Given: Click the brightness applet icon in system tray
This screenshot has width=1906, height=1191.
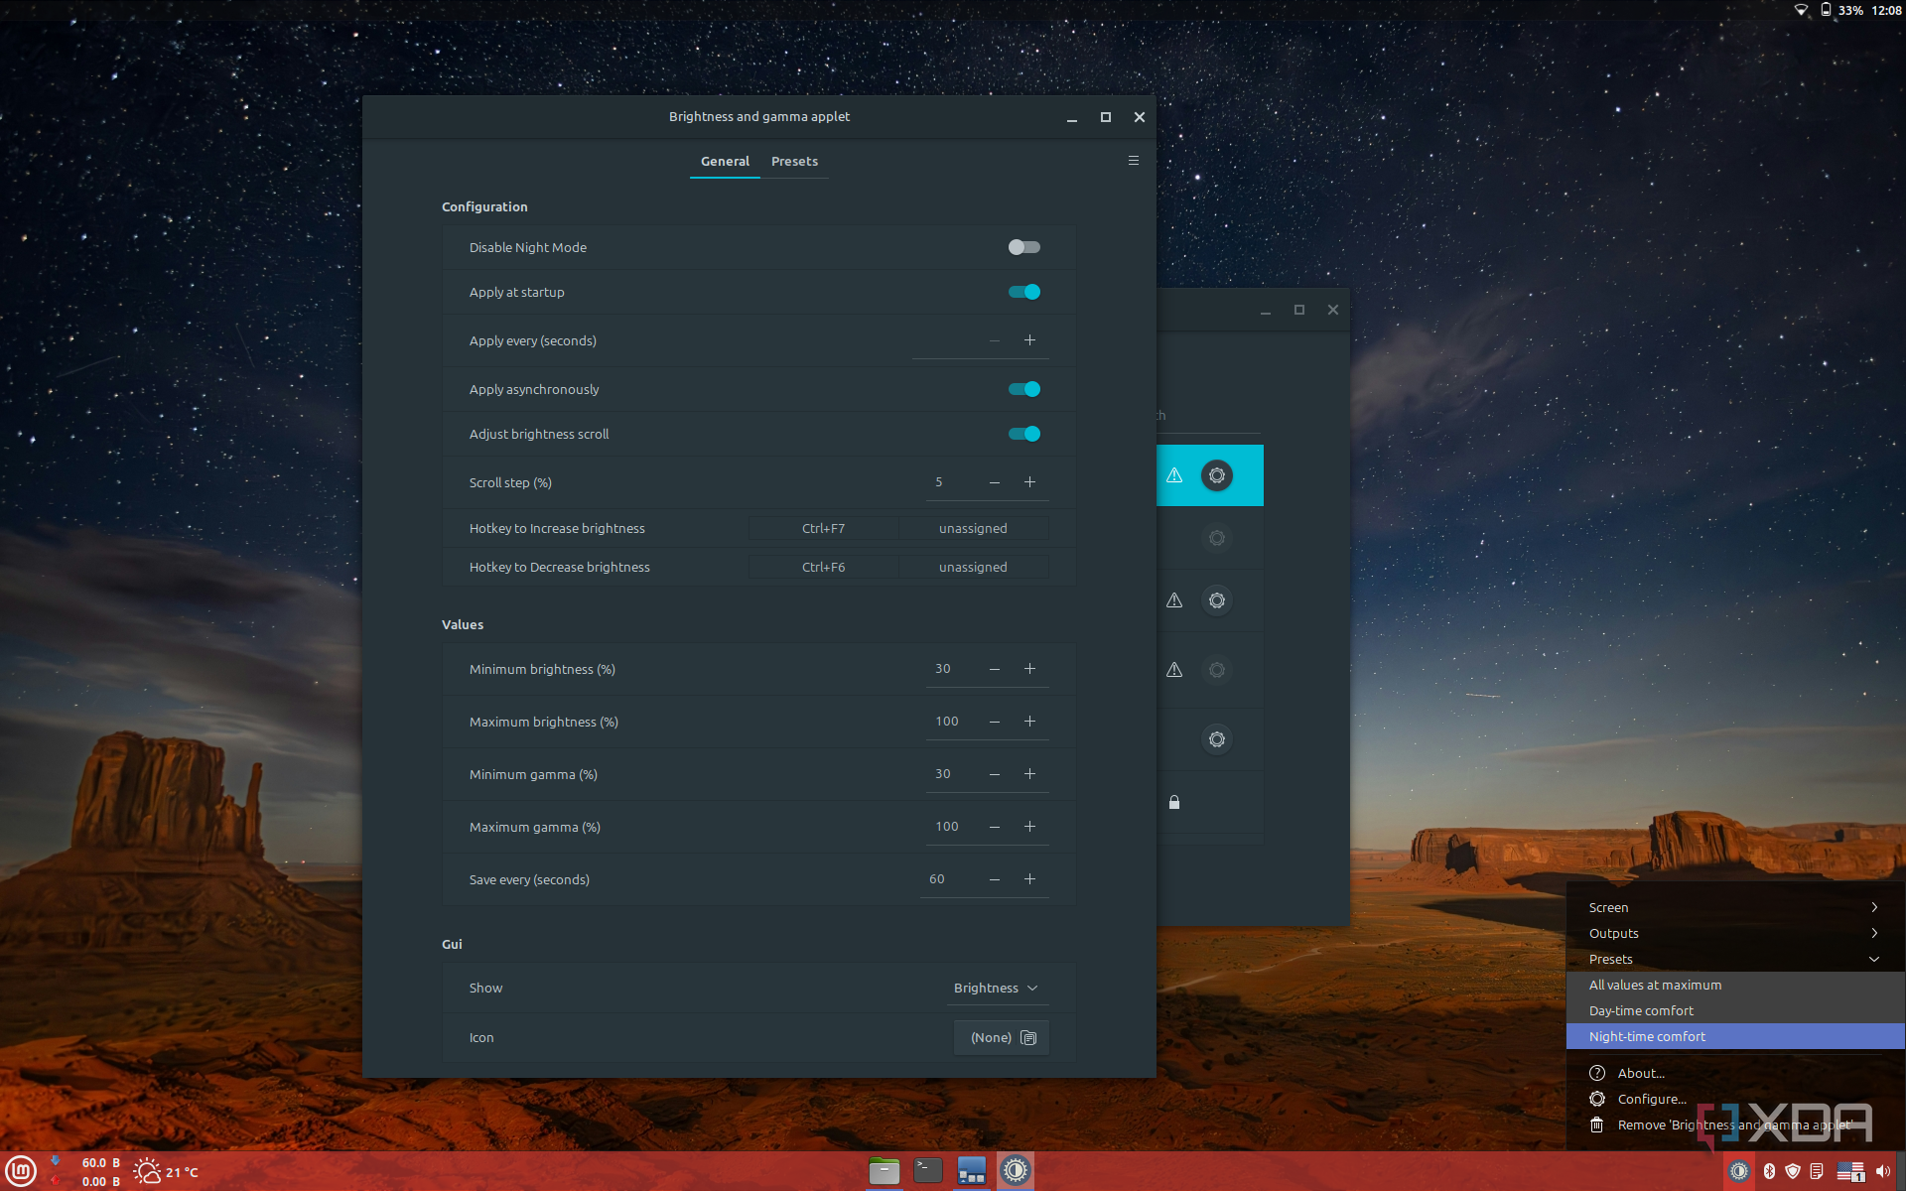Looking at the screenshot, I should (x=1739, y=1172).
